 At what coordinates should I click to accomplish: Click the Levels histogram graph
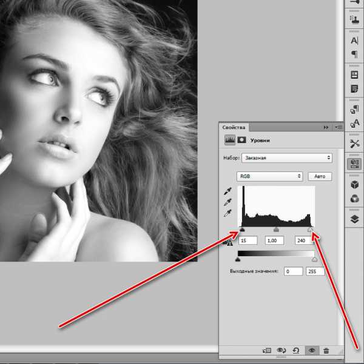coord(276,207)
